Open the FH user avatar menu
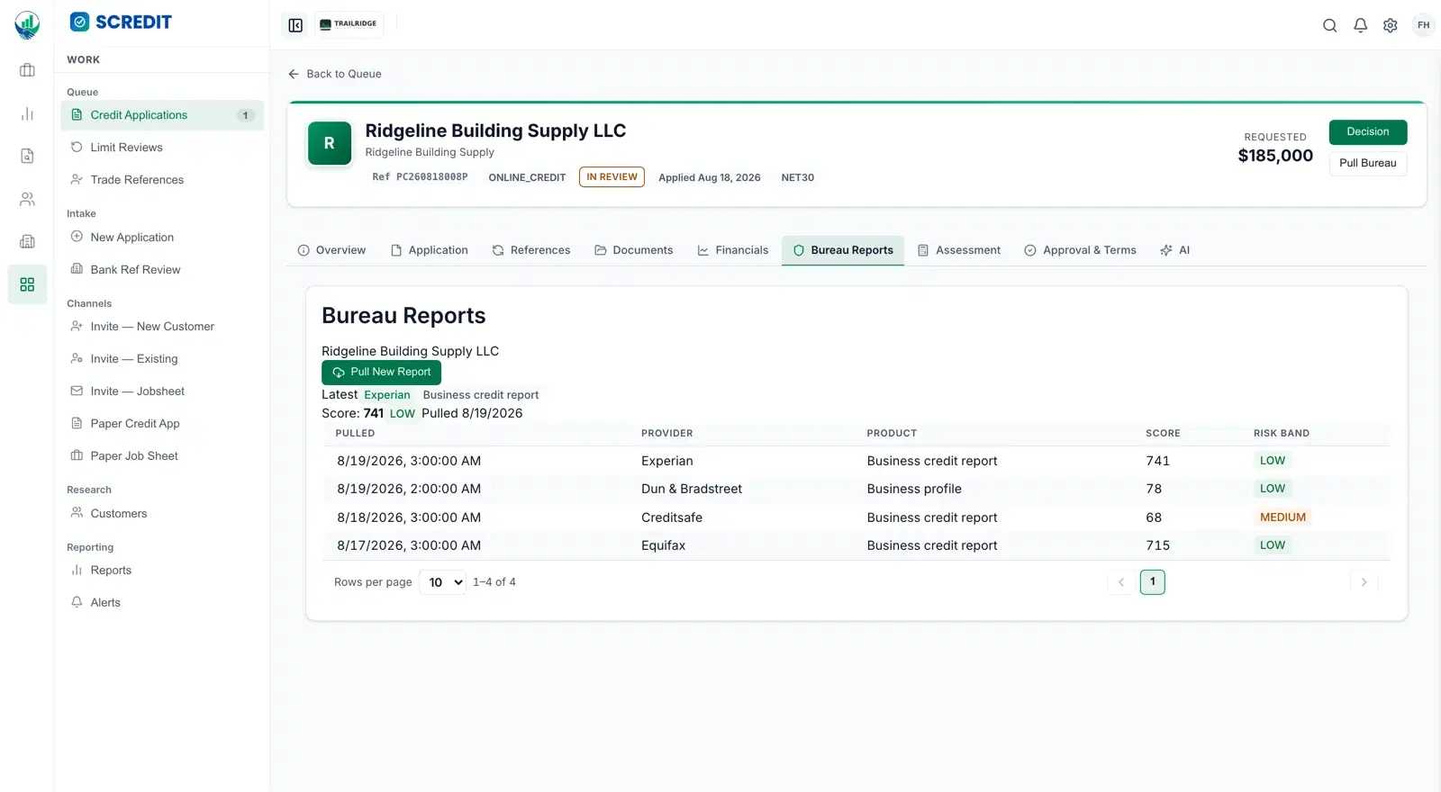 pyautogui.click(x=1423, y=25)
